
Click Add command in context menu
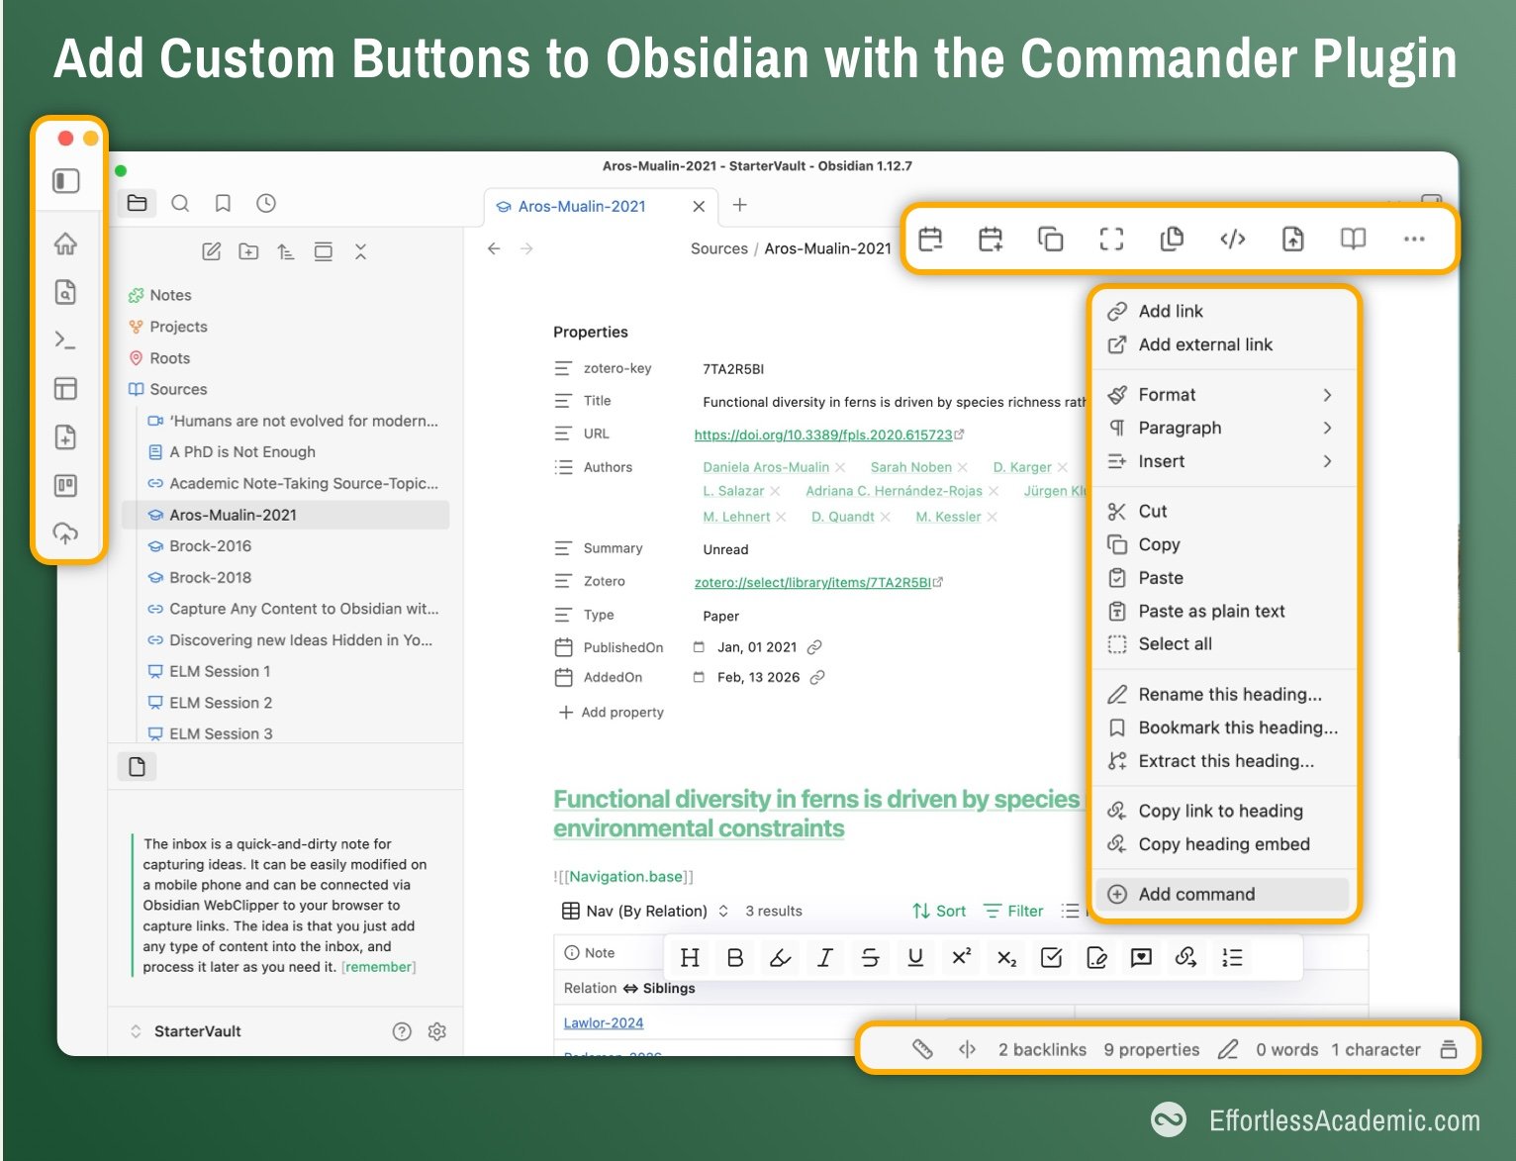[1223, 894]
